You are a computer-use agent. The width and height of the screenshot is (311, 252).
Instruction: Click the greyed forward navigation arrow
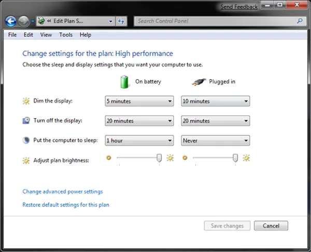(24, 21)
